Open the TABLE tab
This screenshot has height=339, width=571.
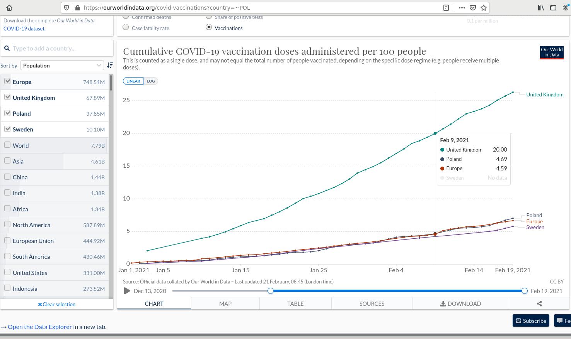tap(295, 304)
